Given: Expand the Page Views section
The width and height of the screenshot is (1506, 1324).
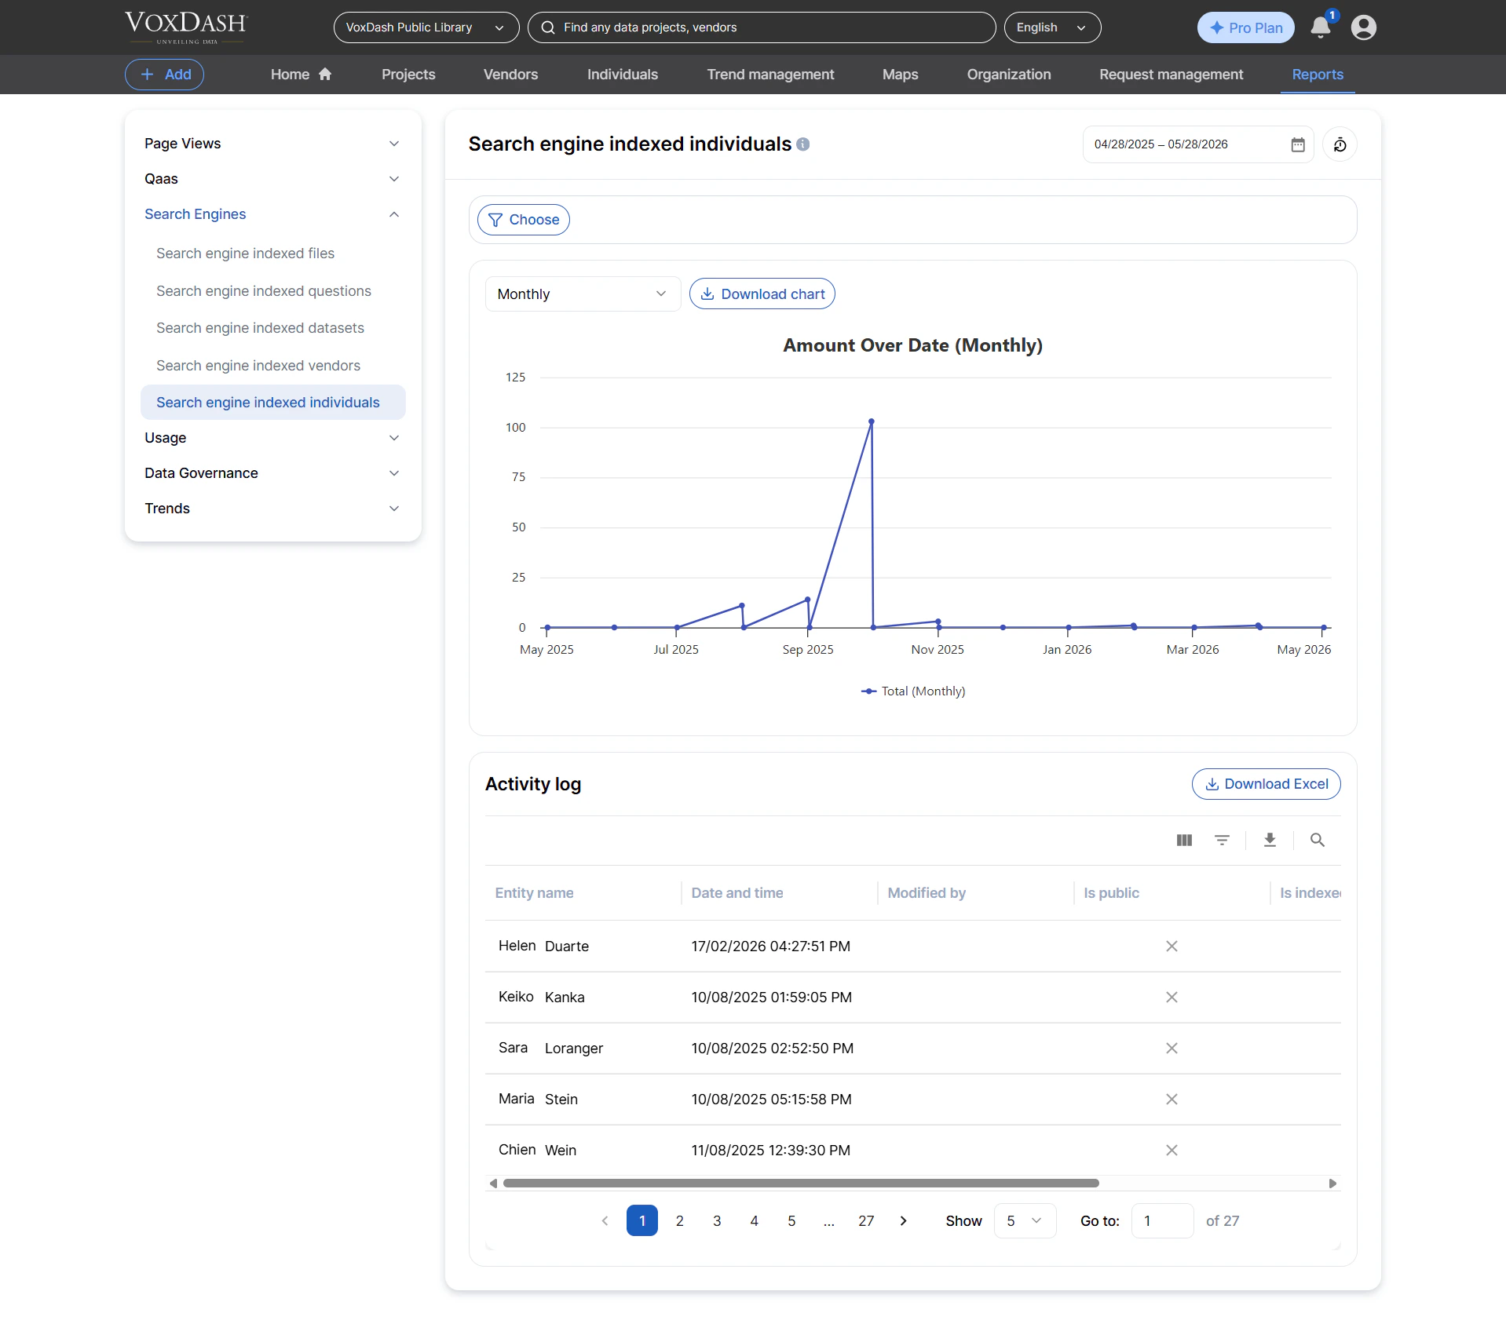Looking at the screenshot, I should 272,144.
